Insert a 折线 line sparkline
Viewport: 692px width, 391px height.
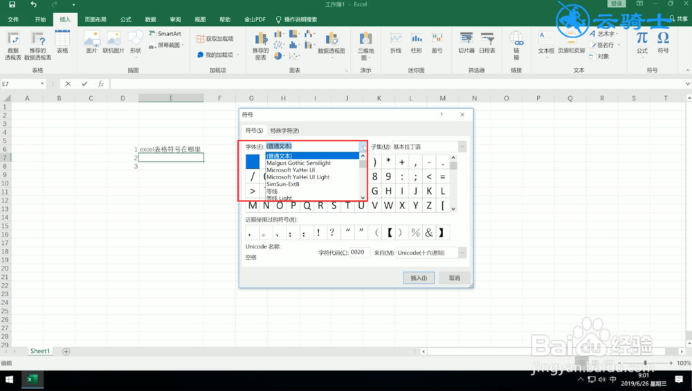click(396, 43)
